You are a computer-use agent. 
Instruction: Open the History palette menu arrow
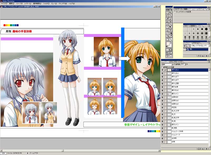(209, 43)
